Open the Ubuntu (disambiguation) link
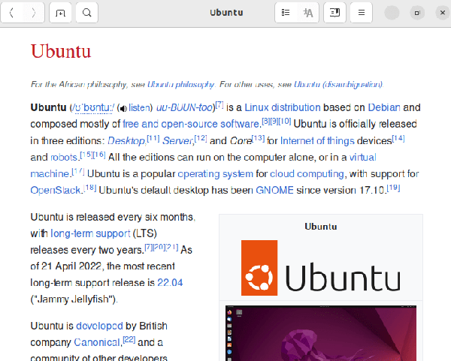This screenshot has width=451, height=361. coord(338,85)
